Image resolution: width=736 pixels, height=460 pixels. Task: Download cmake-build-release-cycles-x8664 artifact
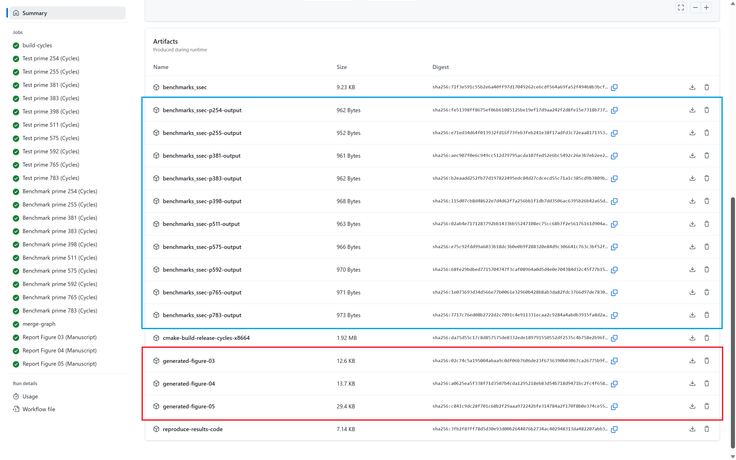point(692,338)
